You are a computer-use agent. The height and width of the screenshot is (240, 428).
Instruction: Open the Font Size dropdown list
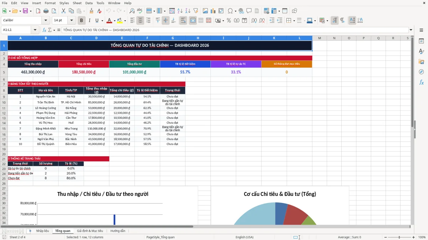click(71, 20)
